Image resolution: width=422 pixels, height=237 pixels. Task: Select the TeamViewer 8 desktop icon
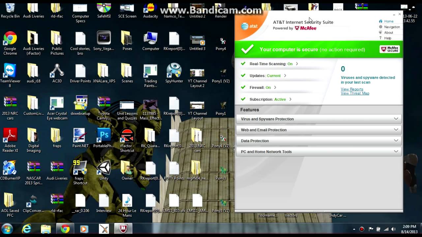click(x=10, y=76)
